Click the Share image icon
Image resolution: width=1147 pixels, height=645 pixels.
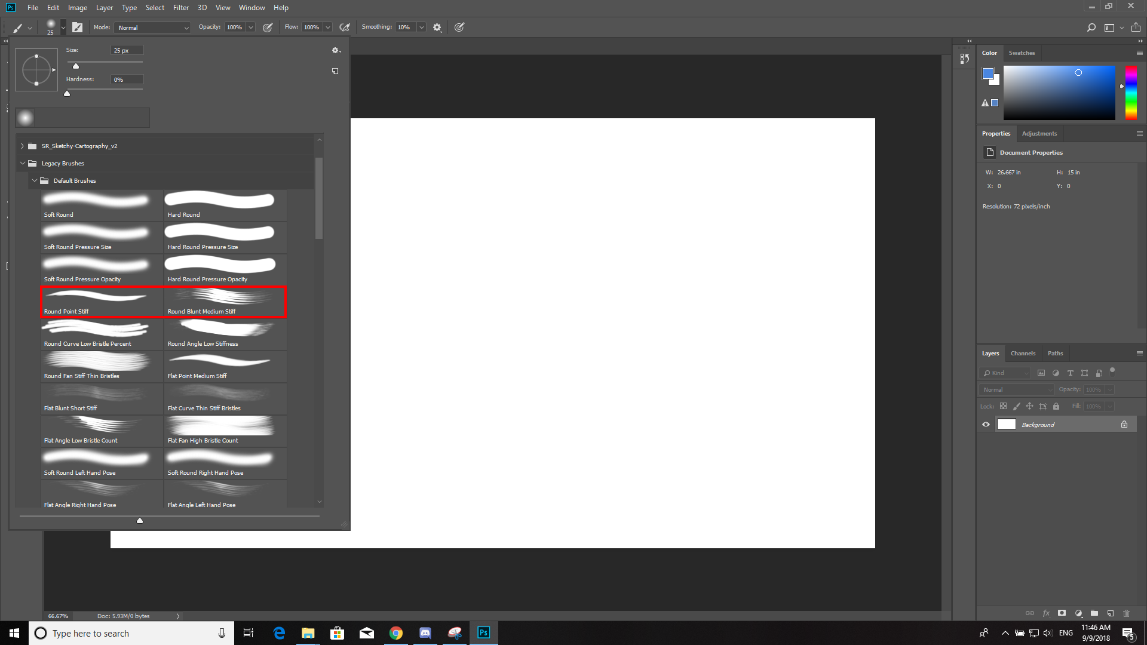point(1136,27)
